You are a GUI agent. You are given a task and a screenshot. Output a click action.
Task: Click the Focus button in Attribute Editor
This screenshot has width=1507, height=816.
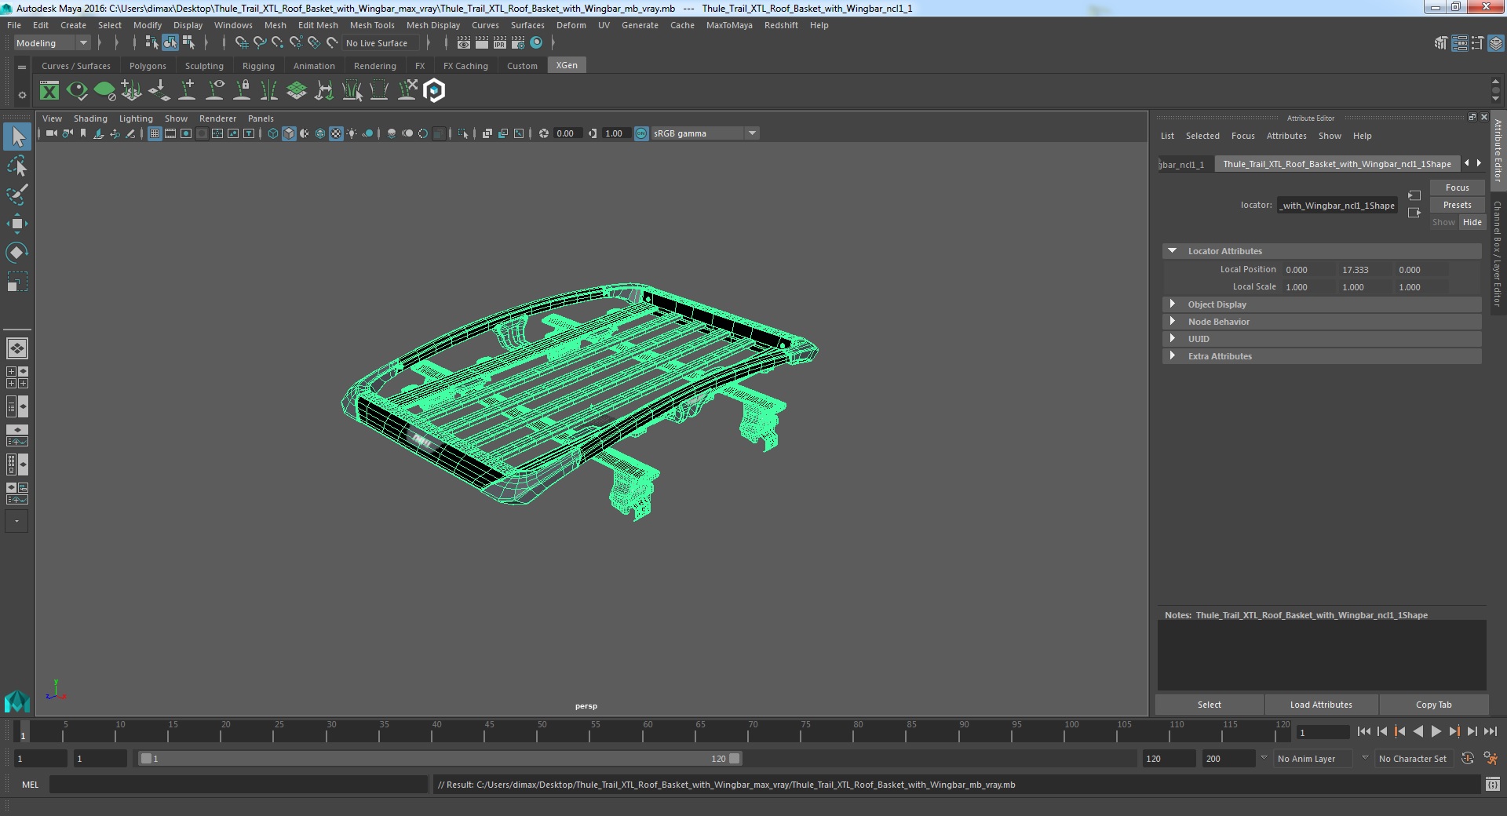pyautogui.click(x=1458, y=188)
